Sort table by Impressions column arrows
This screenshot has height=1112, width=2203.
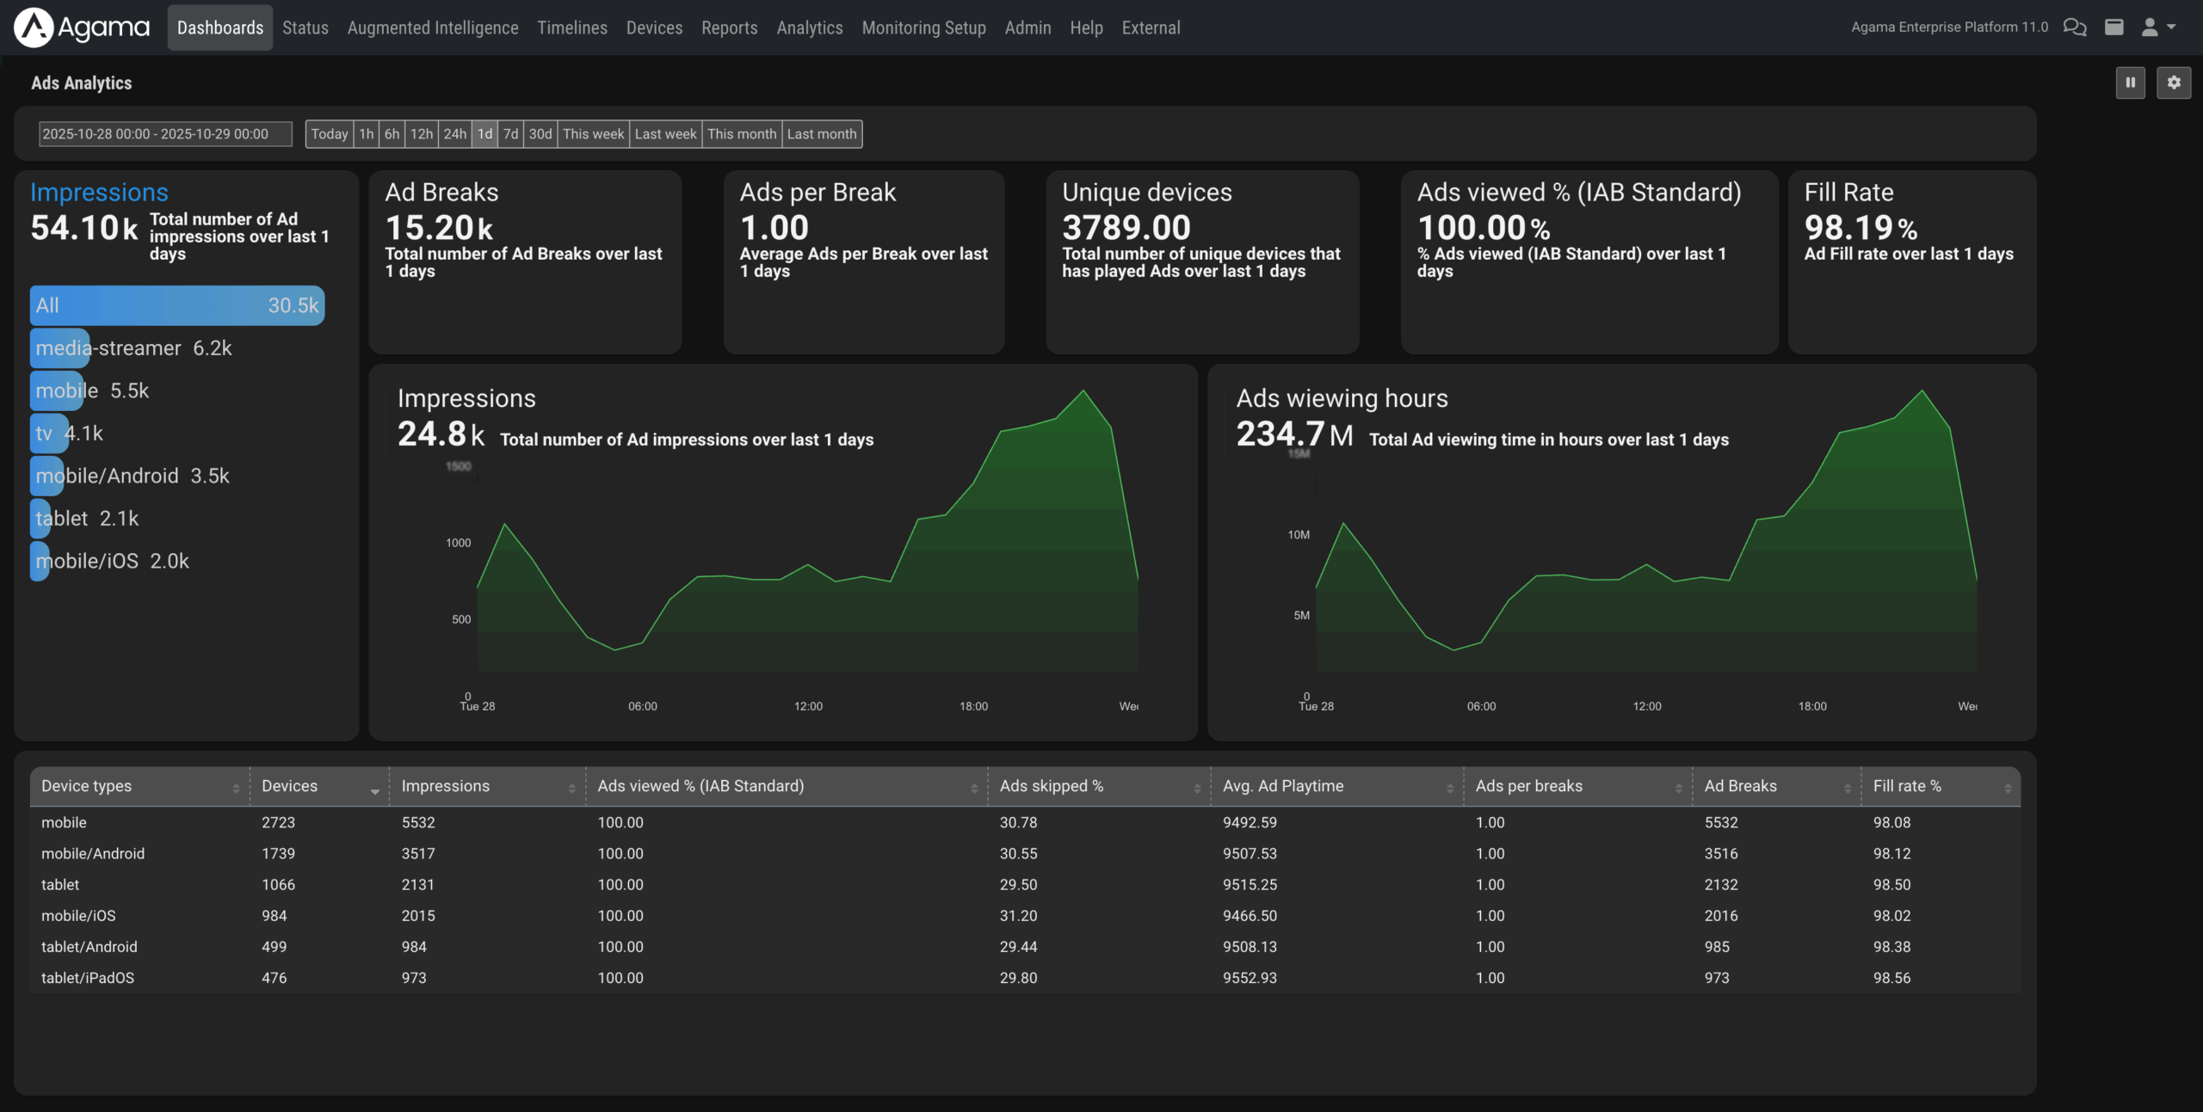click(571, 786)
